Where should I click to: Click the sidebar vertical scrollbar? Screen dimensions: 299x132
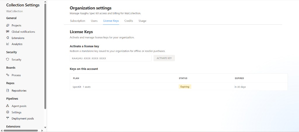coord(45,56)
